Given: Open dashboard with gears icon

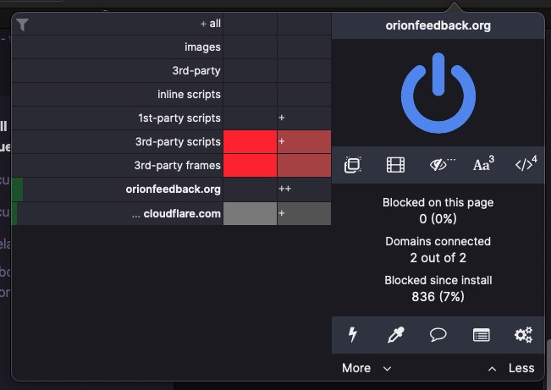Looking at the screenshot, I should (523, 335).
